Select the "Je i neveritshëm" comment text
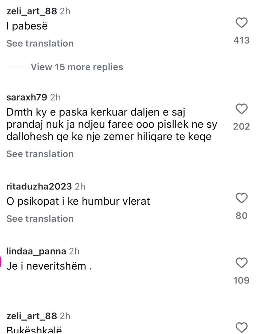Image resolution: width=263 pixels, height=334 pixels. click(x=49, y=266)
